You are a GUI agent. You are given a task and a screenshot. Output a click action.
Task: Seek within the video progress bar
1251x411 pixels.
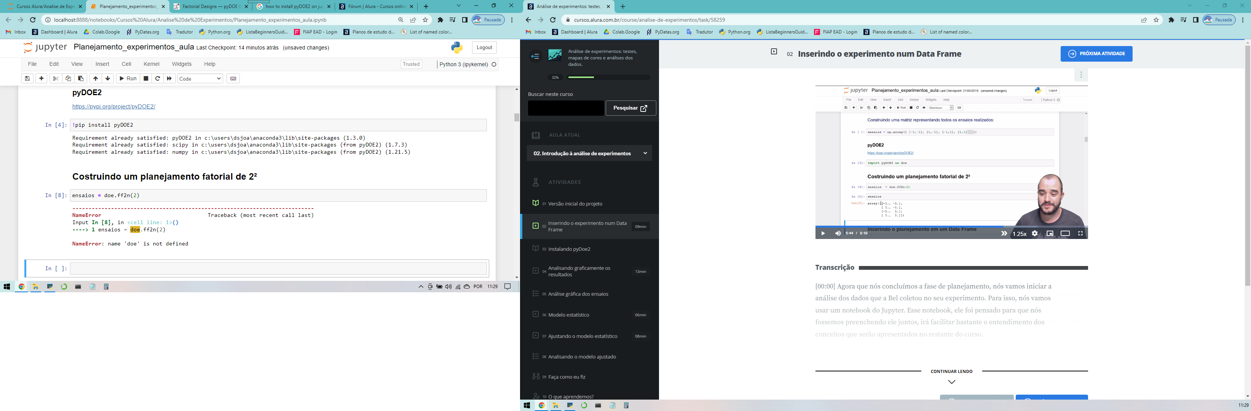click(x=951, y=226)
